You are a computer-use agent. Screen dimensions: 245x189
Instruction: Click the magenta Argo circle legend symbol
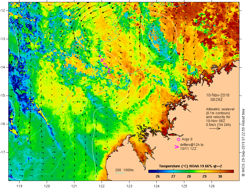pos(178,140)
